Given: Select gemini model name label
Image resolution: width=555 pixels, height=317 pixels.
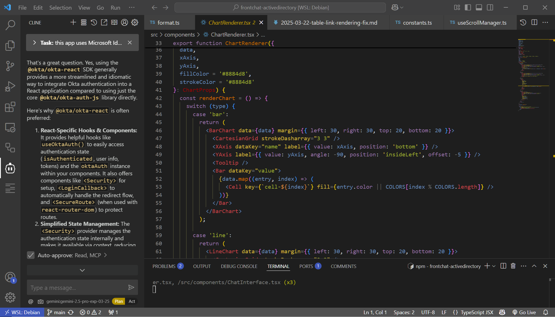Looking at the screenshot, I should (x=78, y=301).
